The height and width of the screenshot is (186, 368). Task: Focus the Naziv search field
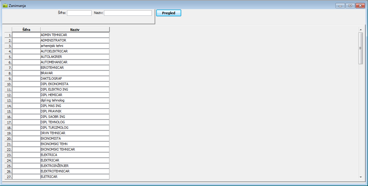(x=128, y=13)
